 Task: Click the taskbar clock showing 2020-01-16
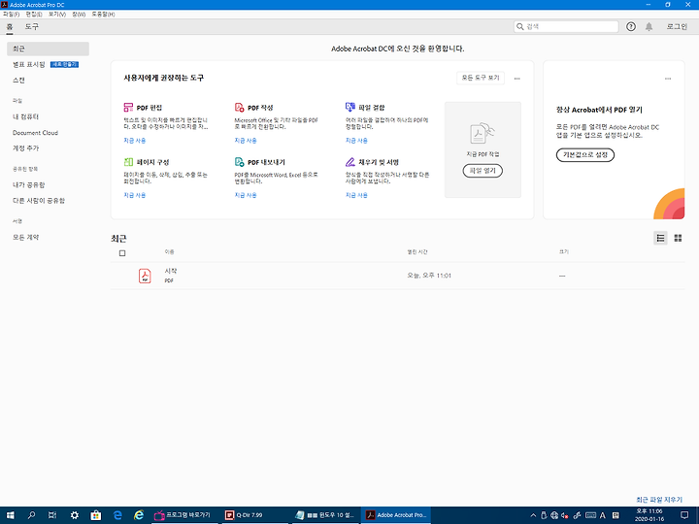coord(649,515)
